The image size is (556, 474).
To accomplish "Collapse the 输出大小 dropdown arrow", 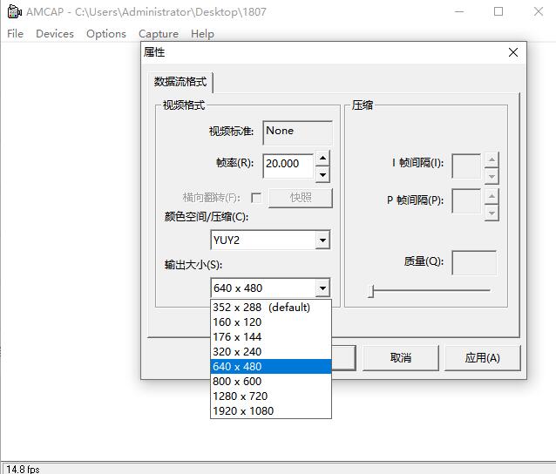I will click(322, 288).
